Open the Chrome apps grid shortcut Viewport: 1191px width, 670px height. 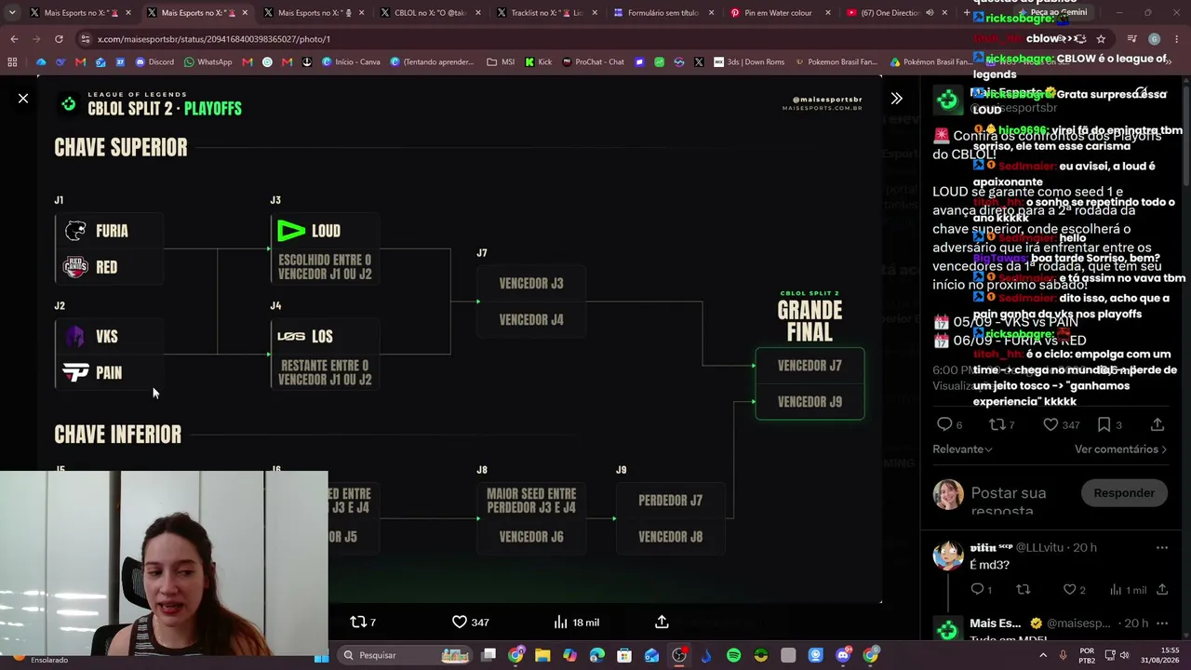click(12, 61)
